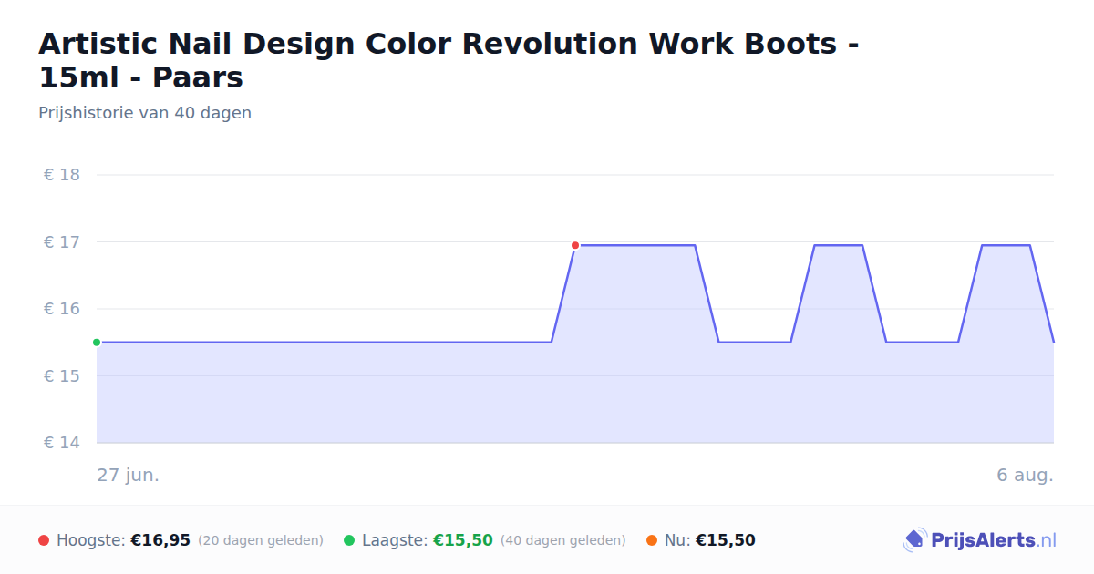The width and height of the screenshot is (1094, 574).
Task: Click the red dot beside Hoogste
Action: [x=44, y=540]
